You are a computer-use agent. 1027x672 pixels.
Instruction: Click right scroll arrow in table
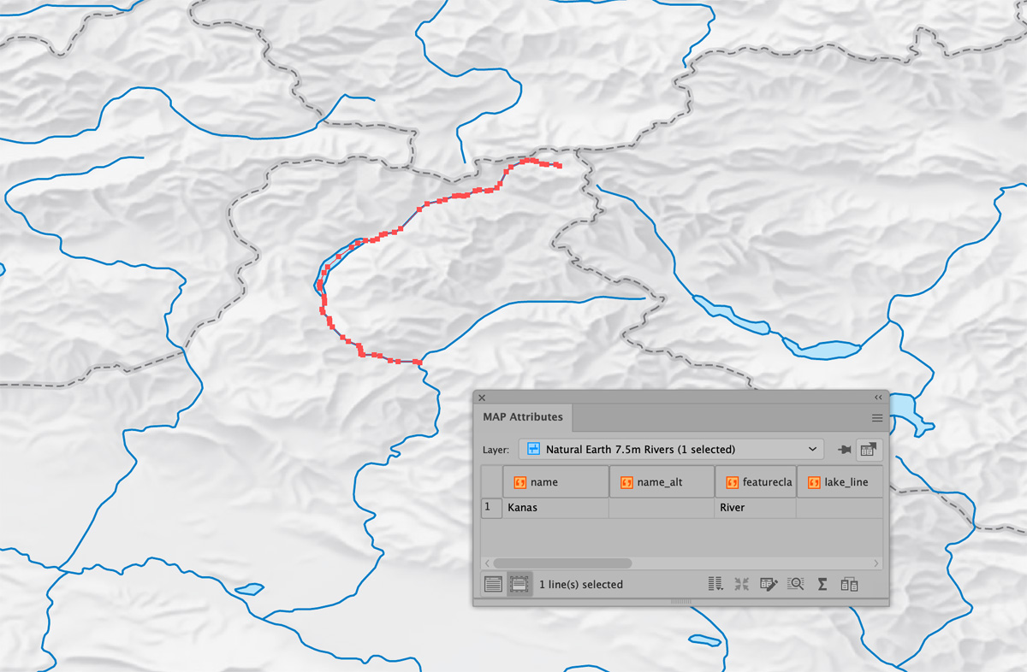[876, 563]
